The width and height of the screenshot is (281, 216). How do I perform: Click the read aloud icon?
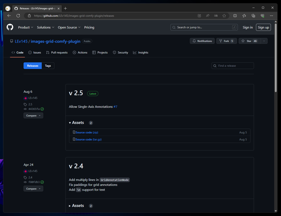pyautogui.click(x=207, y=16)
